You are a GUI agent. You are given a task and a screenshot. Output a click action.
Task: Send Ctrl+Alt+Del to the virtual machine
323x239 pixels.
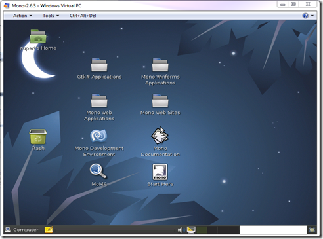[x=83, y=16]
